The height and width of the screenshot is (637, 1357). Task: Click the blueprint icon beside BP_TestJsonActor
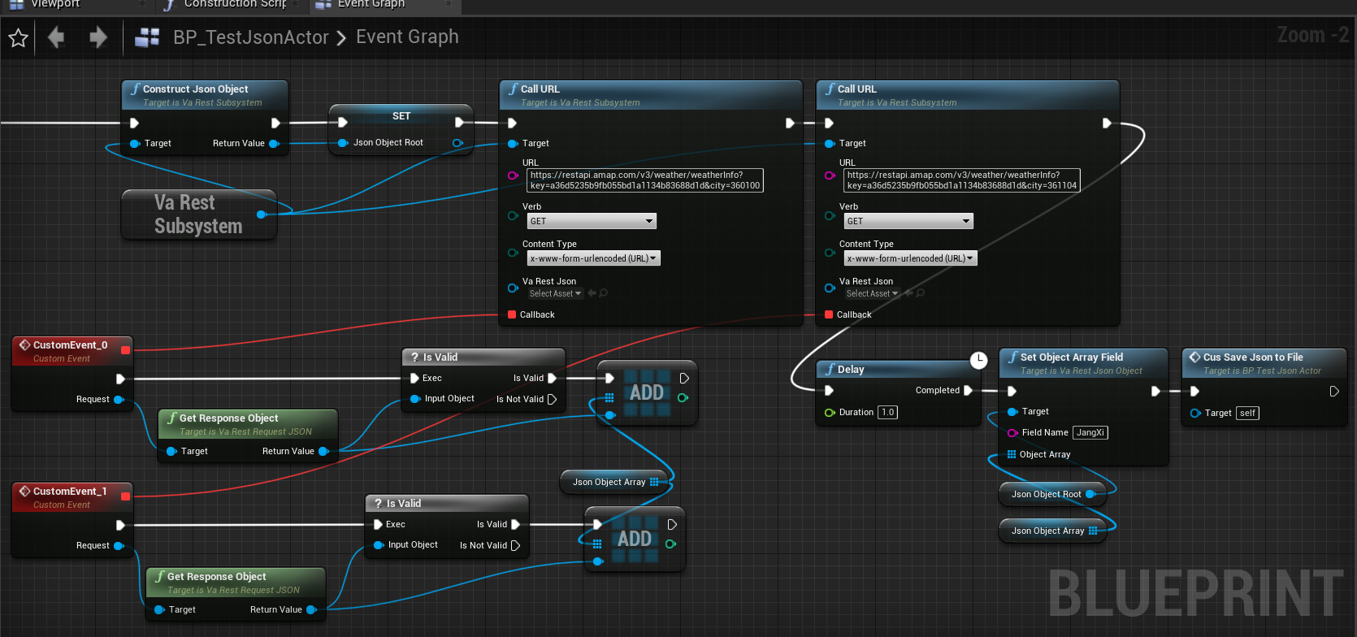tap(147, 37)
